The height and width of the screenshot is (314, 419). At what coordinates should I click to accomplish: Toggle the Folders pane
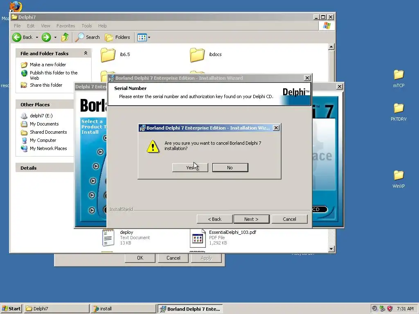point(117,37)
